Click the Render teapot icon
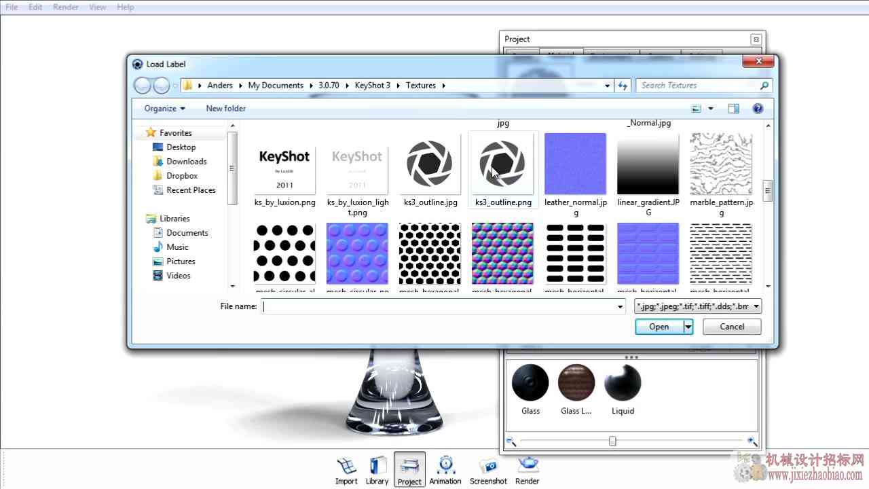 click(x=527, y=471)
